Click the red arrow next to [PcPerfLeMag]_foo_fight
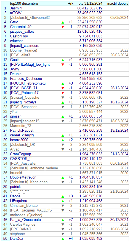The width and height of the screenshot is (130, 242). (x=63, y=65)
